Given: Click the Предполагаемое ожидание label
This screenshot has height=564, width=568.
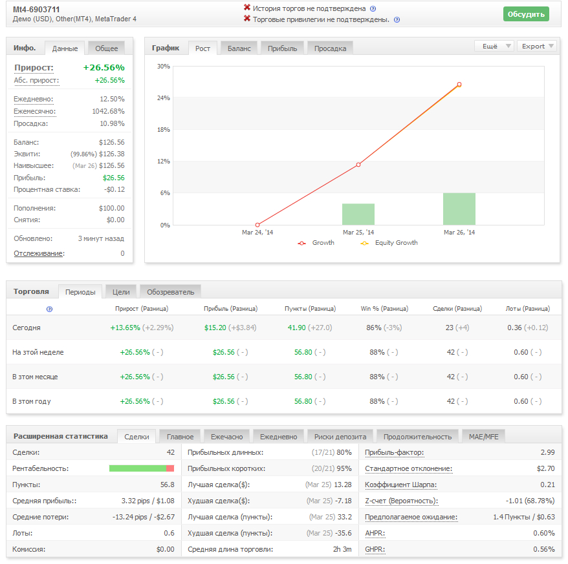Looking at the screenshot, I should click(x=411, y=517).
